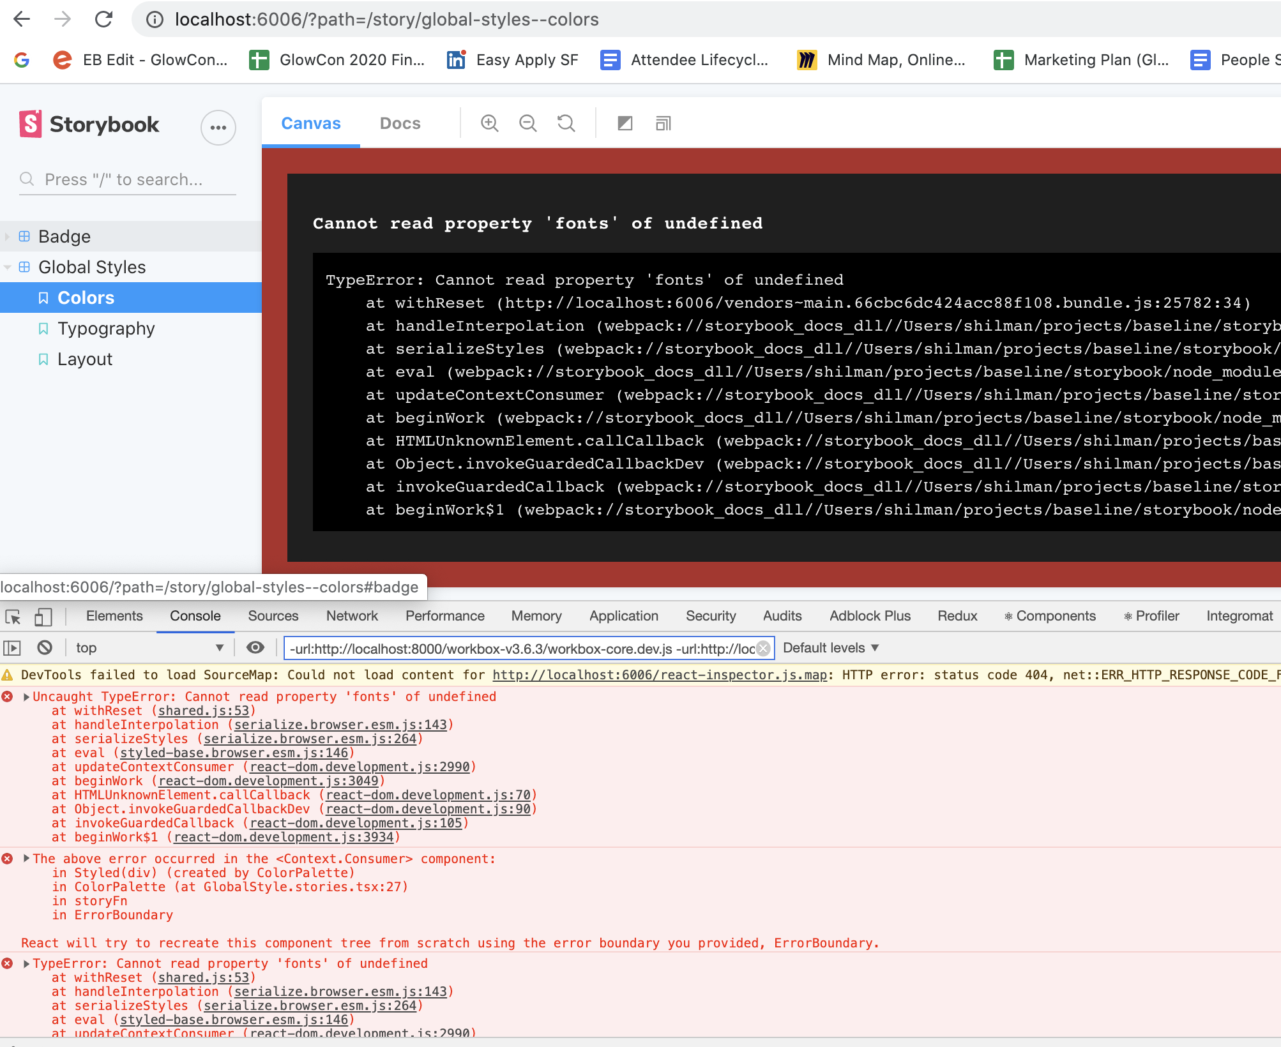Open the Network panel in DevTools
The image size is (1281, 1047).
coord(351,615)
